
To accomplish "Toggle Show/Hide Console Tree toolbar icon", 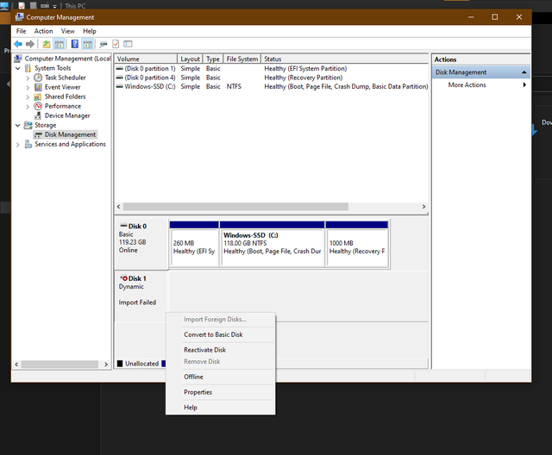I will (60, 44).
